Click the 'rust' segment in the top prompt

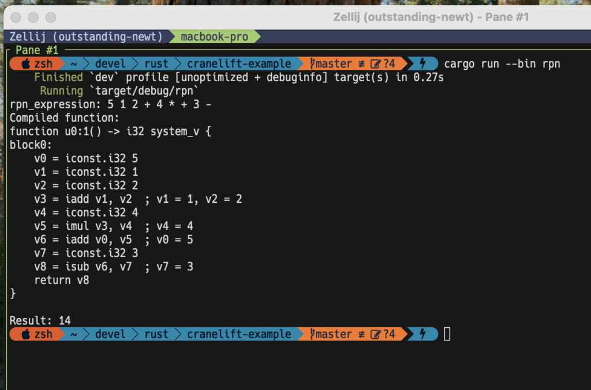click(156, 63)
